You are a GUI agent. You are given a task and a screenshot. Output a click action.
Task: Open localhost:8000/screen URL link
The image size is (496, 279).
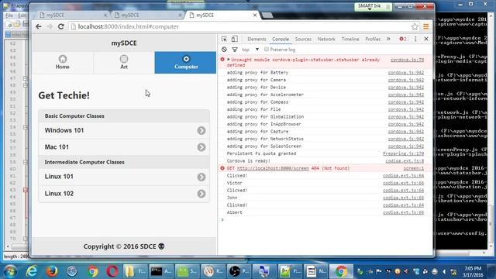(x=273, y=168)
